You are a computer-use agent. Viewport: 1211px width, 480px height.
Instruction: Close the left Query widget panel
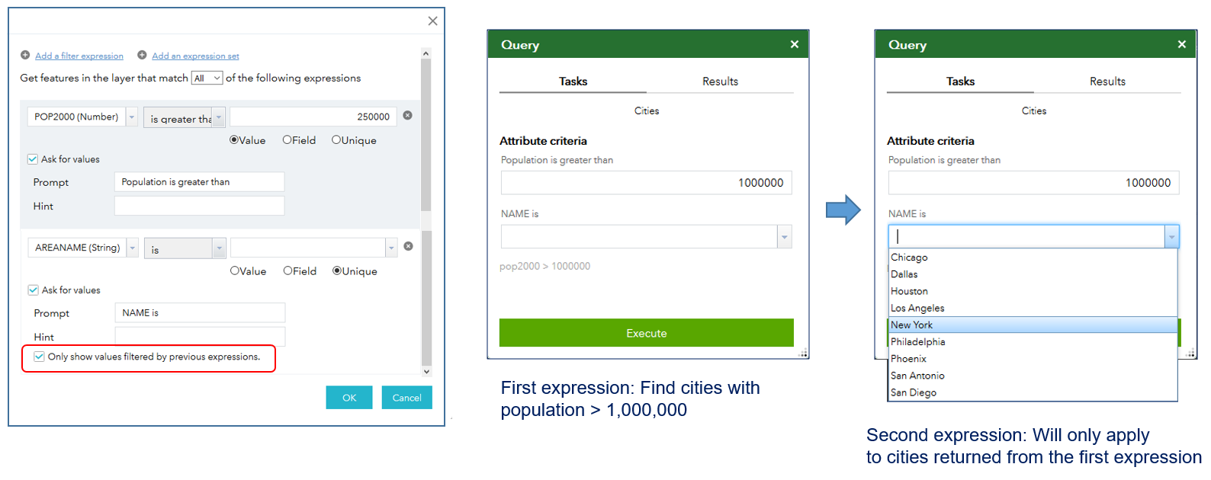(795, 44)
